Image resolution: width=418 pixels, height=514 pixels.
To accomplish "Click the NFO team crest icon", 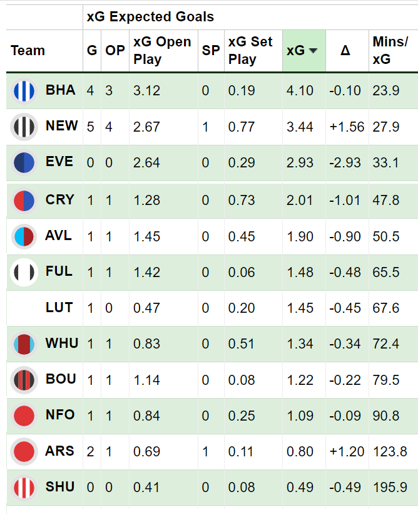I will [24, 416].
